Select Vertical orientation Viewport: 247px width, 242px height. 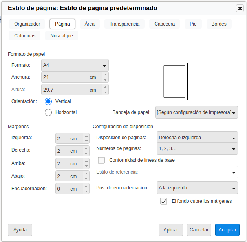tap(48, 101)
